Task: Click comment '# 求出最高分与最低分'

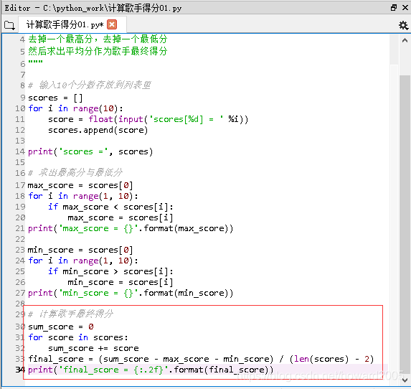Action: (75, 172)
